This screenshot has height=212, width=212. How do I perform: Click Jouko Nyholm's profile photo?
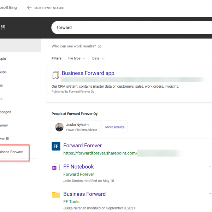pos(59,127)
